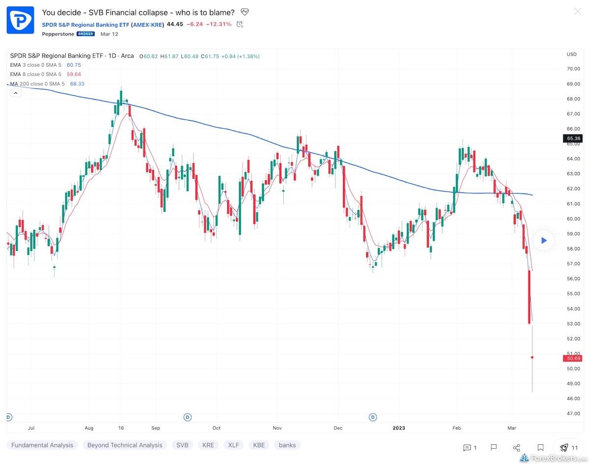
Task: Click the -12.31% price change value
Action: 218,24
